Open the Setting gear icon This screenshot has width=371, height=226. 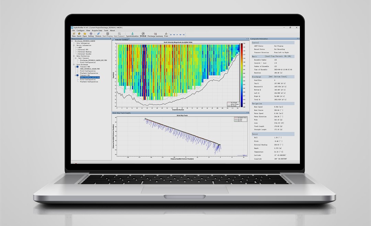click(x=91, y=34)
